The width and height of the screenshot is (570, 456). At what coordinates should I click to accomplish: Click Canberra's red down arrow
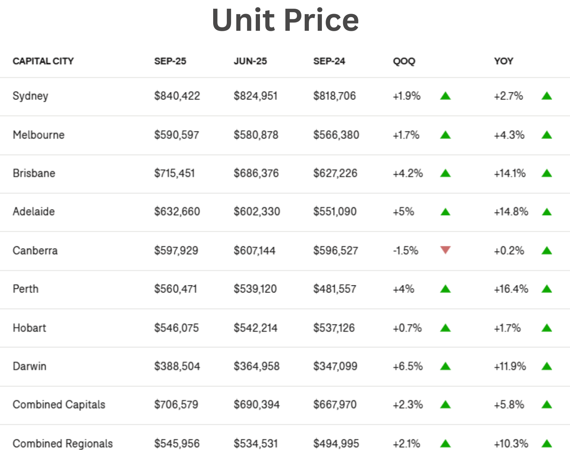[x=445, y=250]
